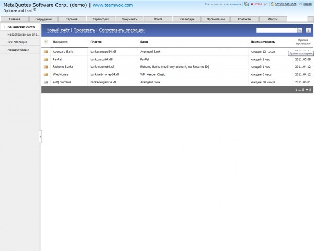
Task: Click the изменить status link
Action: pos(236,4)
